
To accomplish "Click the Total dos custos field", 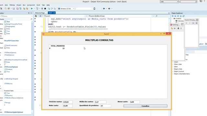I will pos(68,102).
